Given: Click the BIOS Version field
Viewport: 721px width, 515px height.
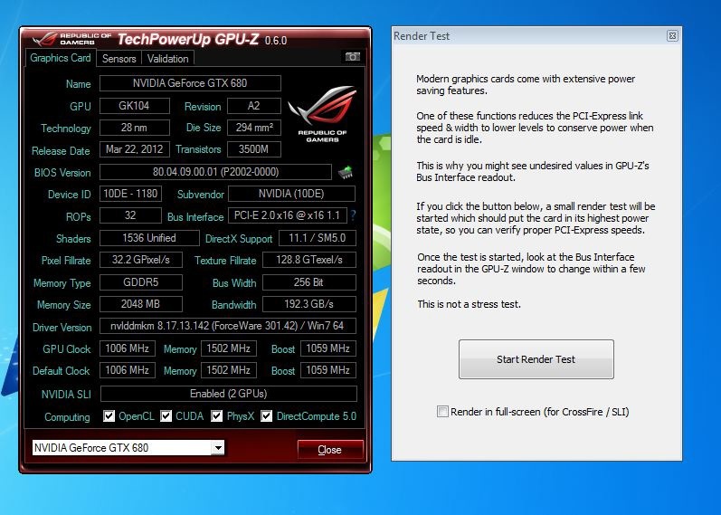Looking at the screenshot, I should coord(215,172).
